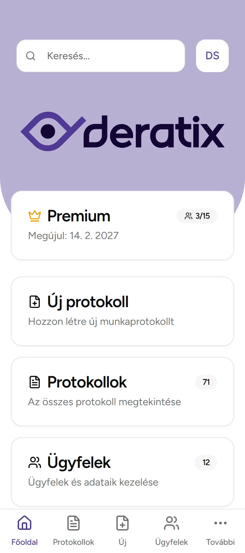Tap the plus icon labeled Új
This screenshot has width=245, height=553.
(122, 523)
